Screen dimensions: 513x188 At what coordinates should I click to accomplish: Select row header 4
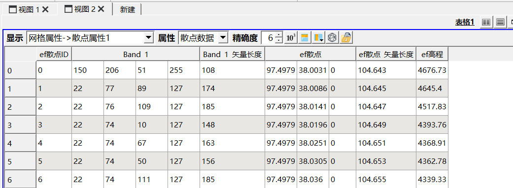tap(20, 143)
